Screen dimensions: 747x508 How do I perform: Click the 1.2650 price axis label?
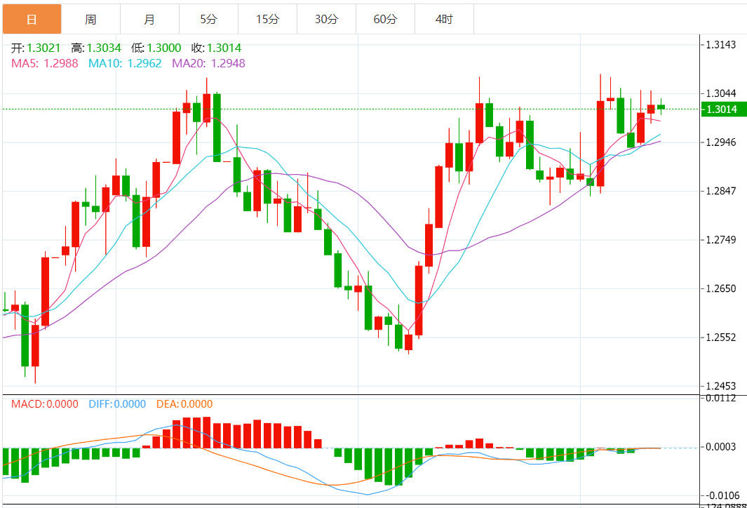pyautogui.click(x=720, y=289)
